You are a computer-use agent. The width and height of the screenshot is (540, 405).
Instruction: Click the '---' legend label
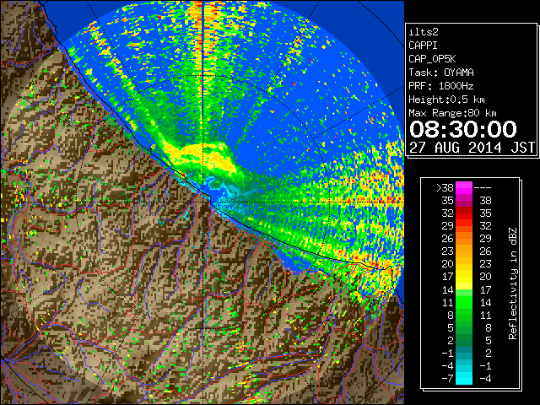(483, 188)
